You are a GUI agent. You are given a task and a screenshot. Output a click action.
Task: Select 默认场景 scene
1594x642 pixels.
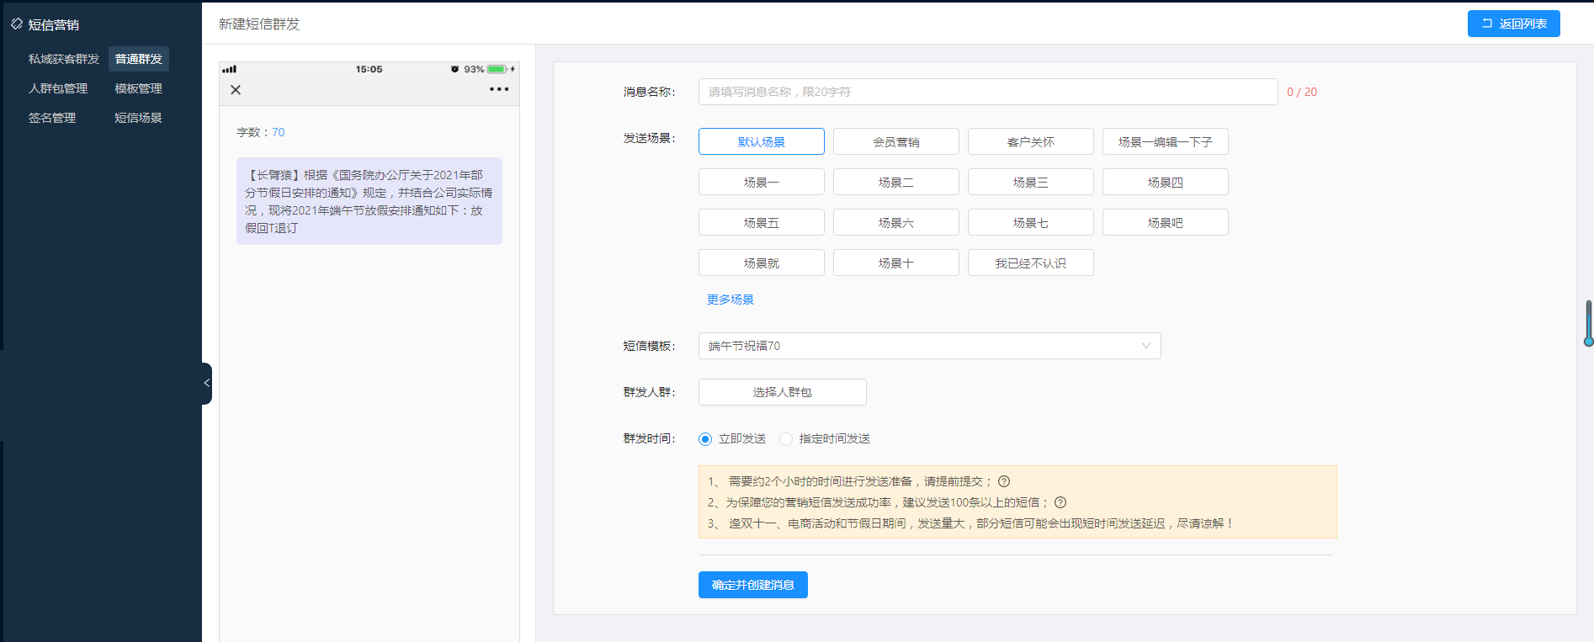[762, 141]
